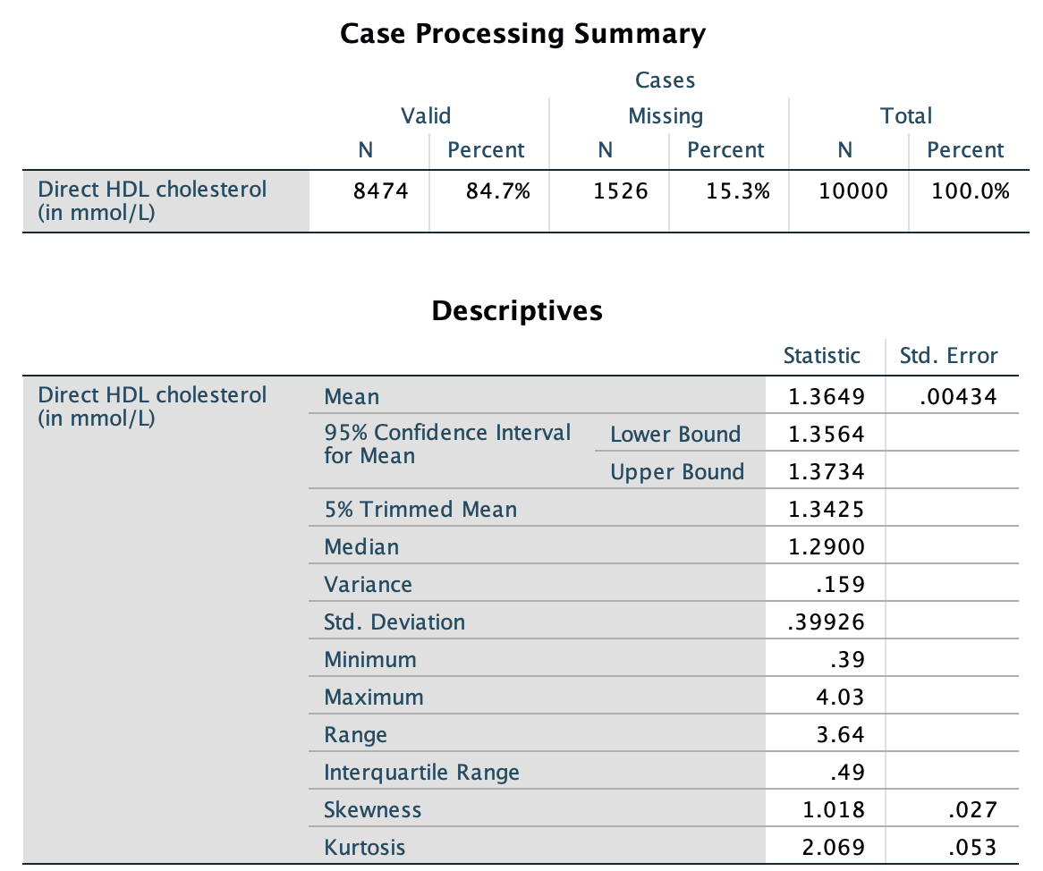This screenshot has height=871, width=1043.
Task: Click the Case Processing Summary title
Action: point(522,34)
